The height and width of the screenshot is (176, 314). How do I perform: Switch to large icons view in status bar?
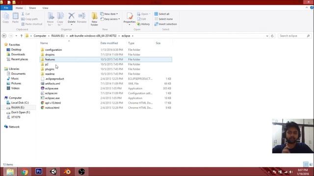(311, 164)
